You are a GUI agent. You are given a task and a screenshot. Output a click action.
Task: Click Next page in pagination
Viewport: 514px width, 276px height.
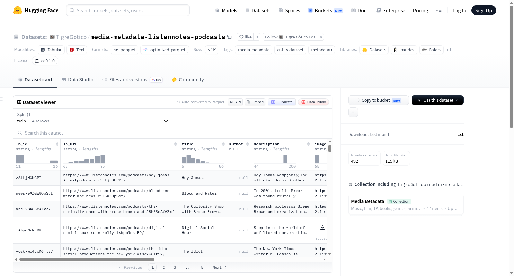(x=219, y=267)
